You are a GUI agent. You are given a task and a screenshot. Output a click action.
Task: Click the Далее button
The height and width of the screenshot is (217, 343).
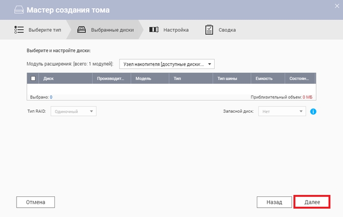coord(312,202)
